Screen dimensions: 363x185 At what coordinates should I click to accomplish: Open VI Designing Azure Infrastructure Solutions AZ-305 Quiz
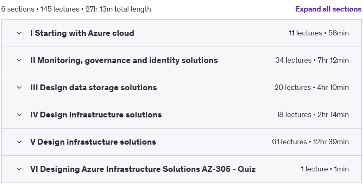click(143, 169)
